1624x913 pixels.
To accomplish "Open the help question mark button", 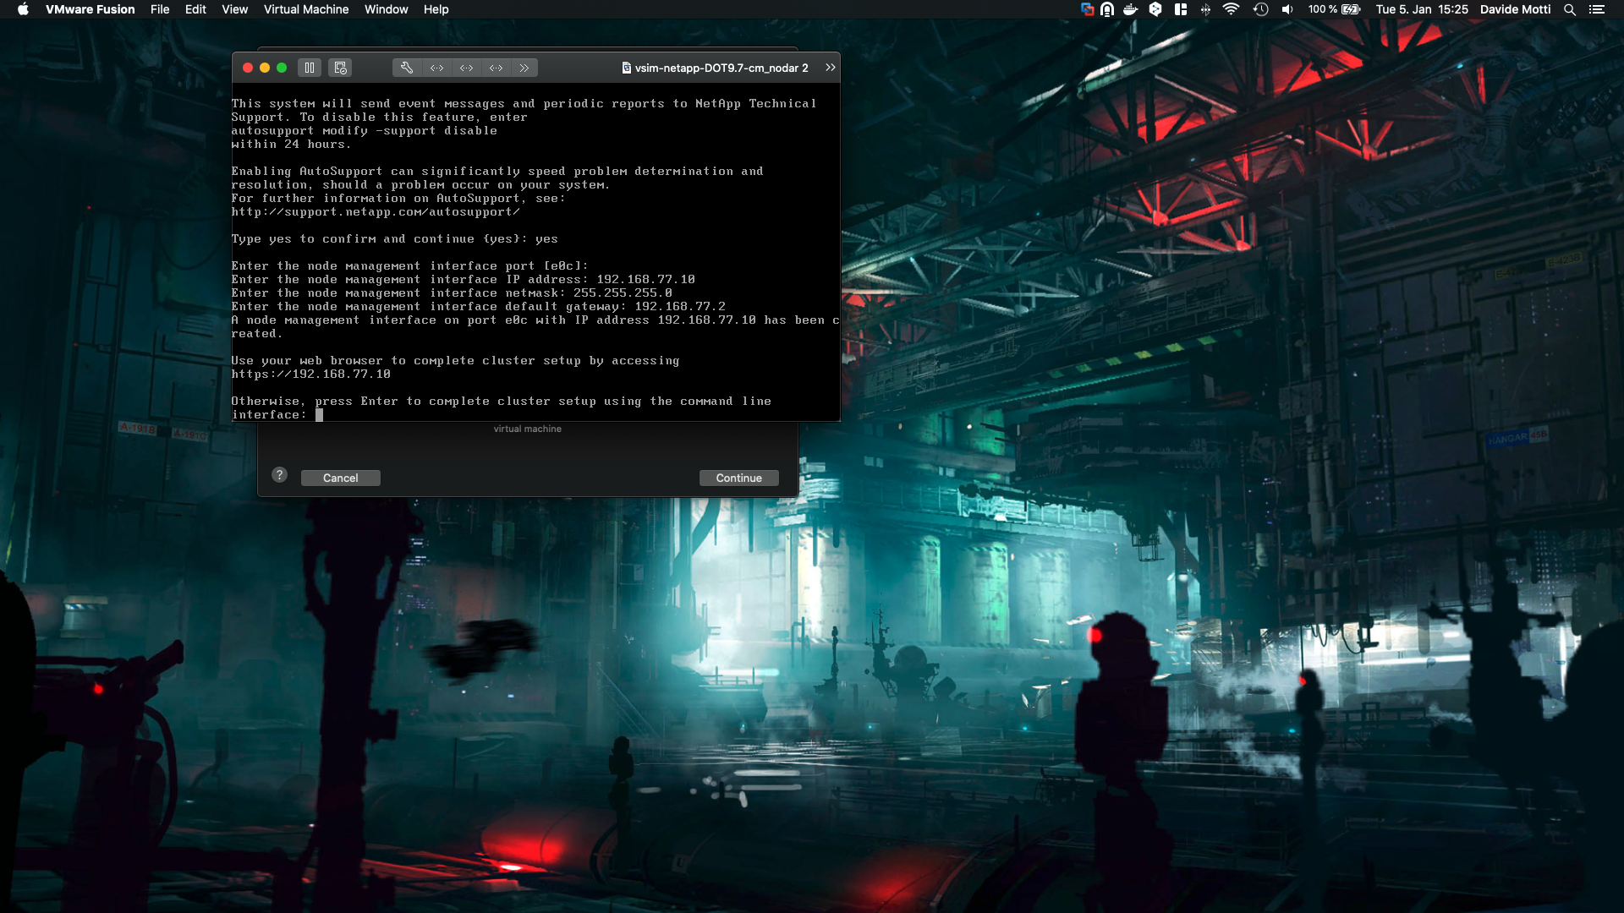I will coord(279,475).
